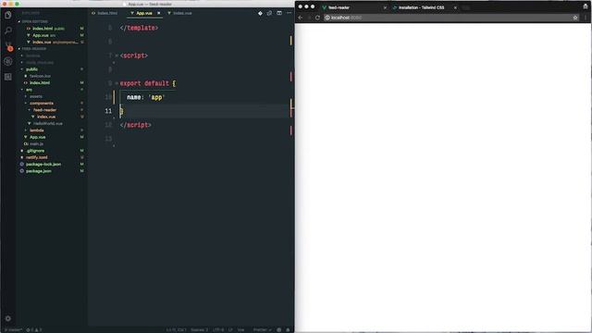Open App.vue under the src folder
Viewport: 592px width, 333px height.
pyautogui.click(x=37, y=137)
